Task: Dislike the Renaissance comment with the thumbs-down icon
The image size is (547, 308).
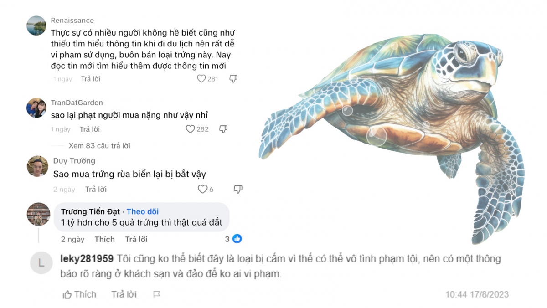Action: pyautogui.click(x=233, y=79)
